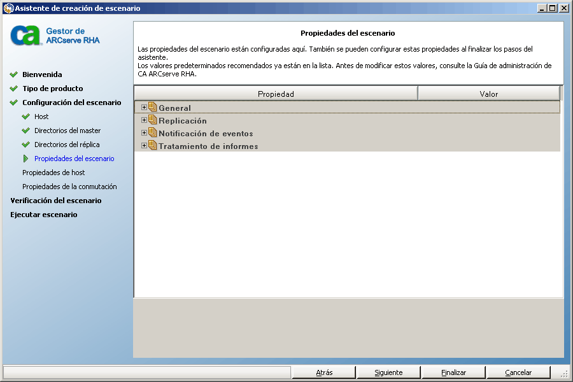The width and height of the screenshot is (573, 382).
Task: Expand the Replicación tree node
Action: click(x=144, y=120)
